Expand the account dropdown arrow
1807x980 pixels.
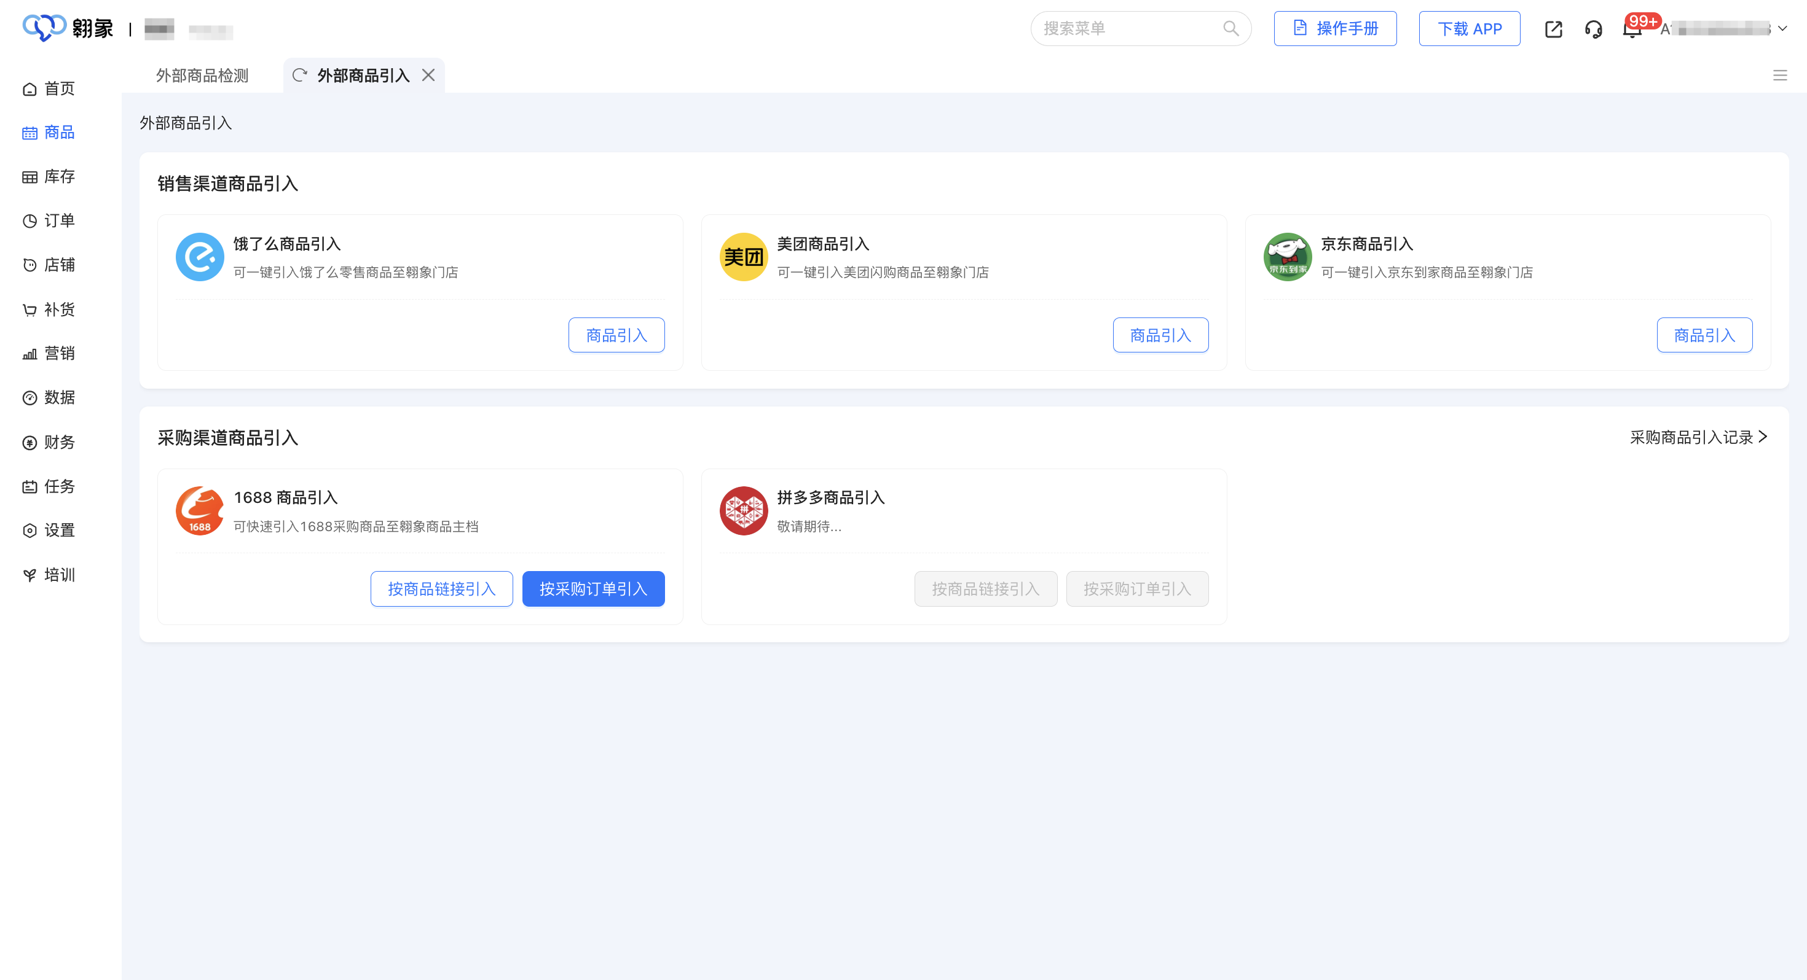(1782, 29)
